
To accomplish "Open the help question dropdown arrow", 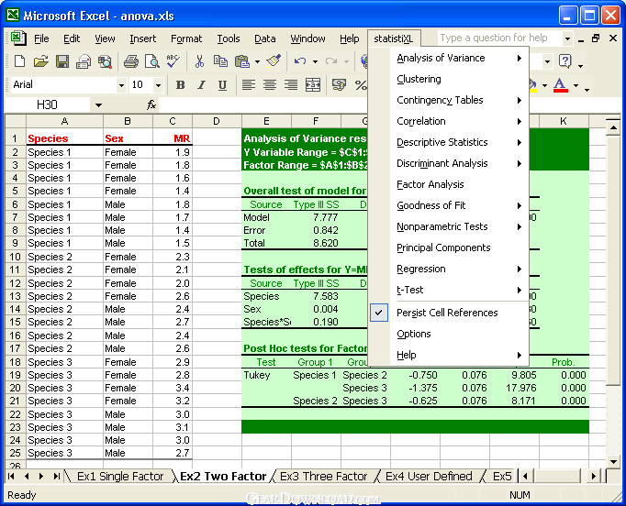I will point(567,38).
